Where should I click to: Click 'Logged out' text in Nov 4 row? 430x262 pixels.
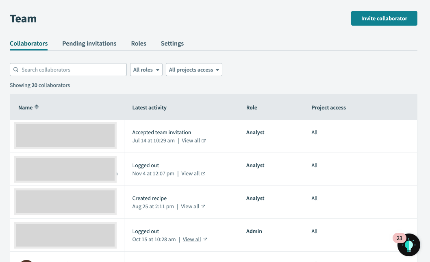[x=146, y=165]
